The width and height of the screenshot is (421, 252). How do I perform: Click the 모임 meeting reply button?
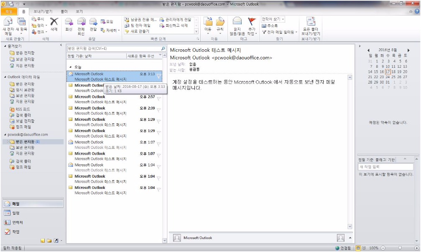point(107,21)
